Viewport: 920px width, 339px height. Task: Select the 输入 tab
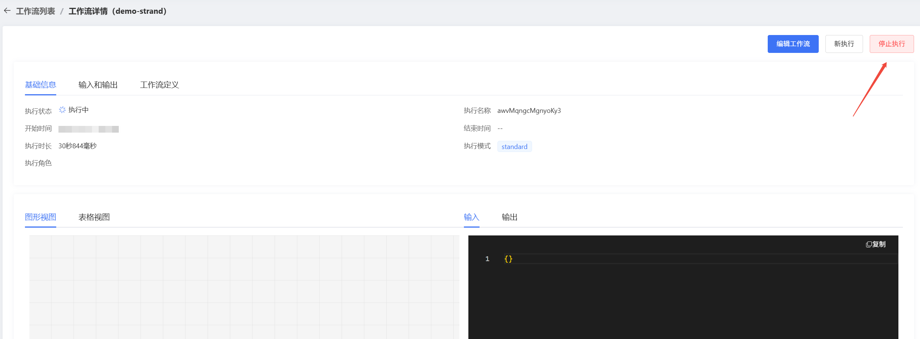tap(471, 217)
